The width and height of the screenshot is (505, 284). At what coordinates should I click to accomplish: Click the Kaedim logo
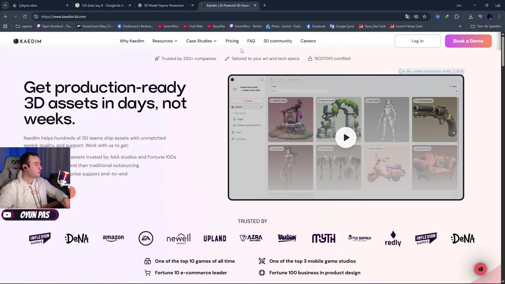pyautogui.click(x=27, y=41)
